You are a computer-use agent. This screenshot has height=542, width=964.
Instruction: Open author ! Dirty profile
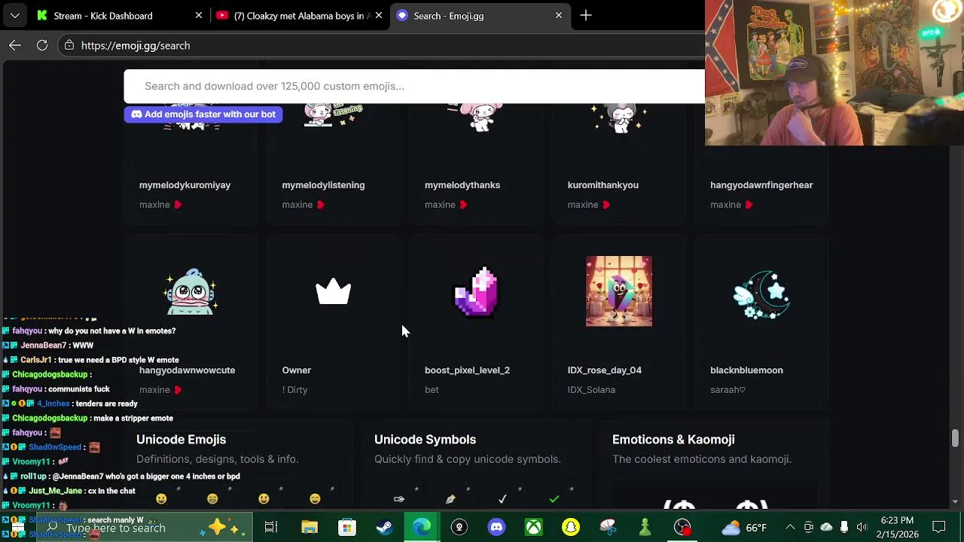pyautogui.click(x=294, y=390)
